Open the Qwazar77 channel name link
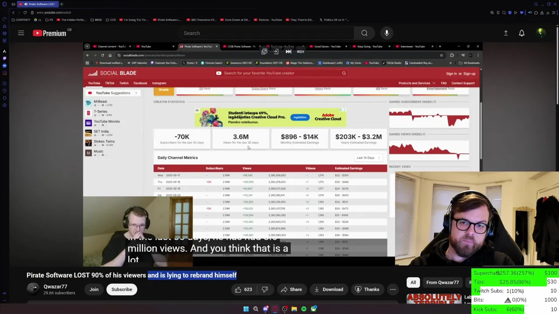 [x=55, y=287]
